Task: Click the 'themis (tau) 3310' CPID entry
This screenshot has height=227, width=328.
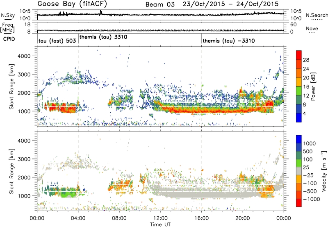Action: (103, 37)
